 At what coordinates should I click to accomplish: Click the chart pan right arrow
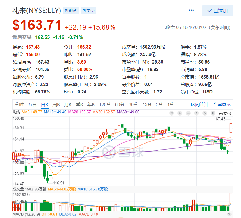[x=205, y=113]
